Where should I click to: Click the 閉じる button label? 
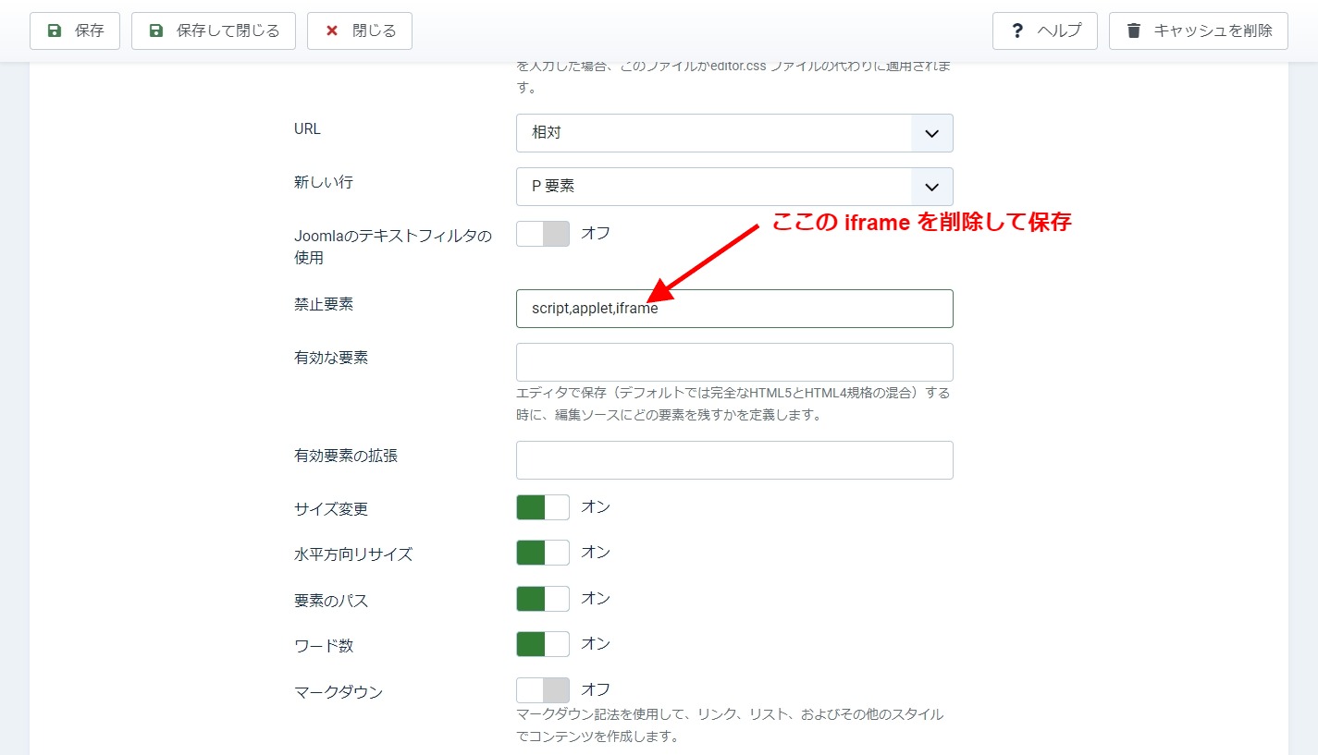[x=374, y=30]
